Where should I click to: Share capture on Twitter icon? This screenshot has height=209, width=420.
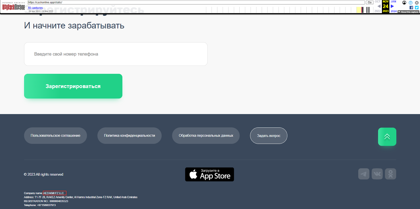point(417,8)
